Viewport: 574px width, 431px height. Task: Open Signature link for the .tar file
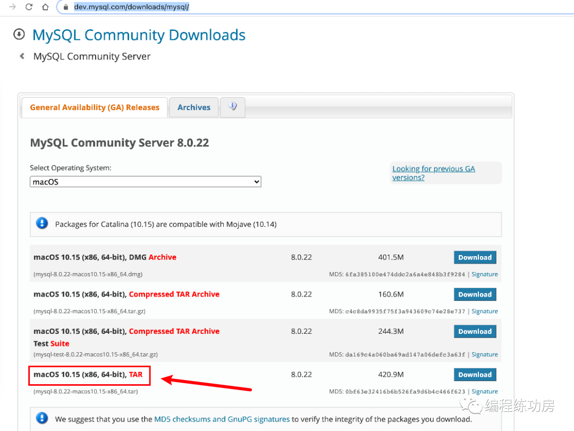coord(484,392)
